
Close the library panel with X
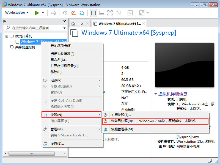[65, 21]
